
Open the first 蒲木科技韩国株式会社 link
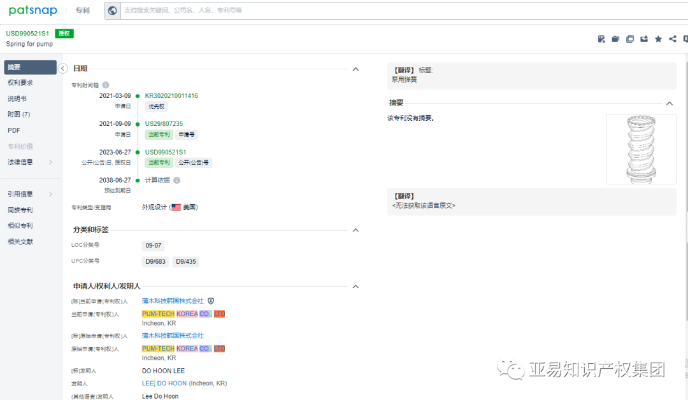(173, 301)
